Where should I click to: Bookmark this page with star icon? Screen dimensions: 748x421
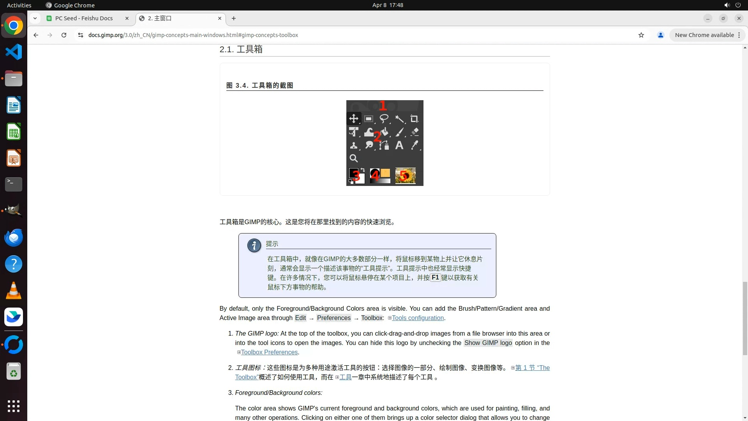click(x=641, y=35)
